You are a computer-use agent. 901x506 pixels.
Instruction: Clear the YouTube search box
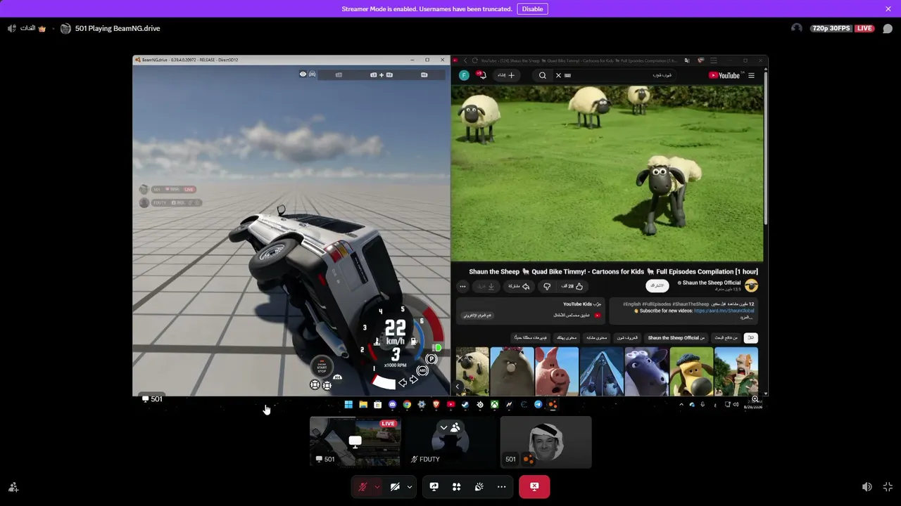point(558,75)
